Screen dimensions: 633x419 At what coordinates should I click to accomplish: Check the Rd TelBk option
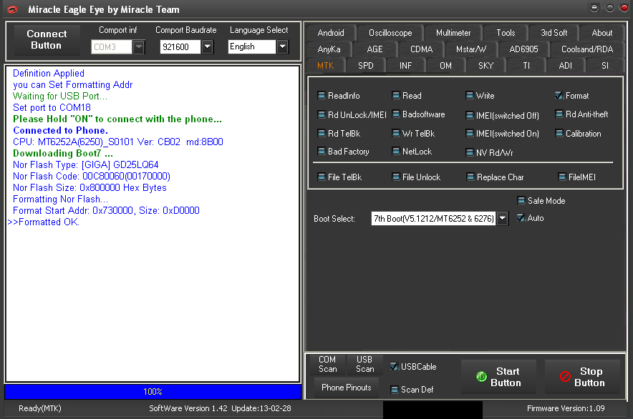(322, 134)
